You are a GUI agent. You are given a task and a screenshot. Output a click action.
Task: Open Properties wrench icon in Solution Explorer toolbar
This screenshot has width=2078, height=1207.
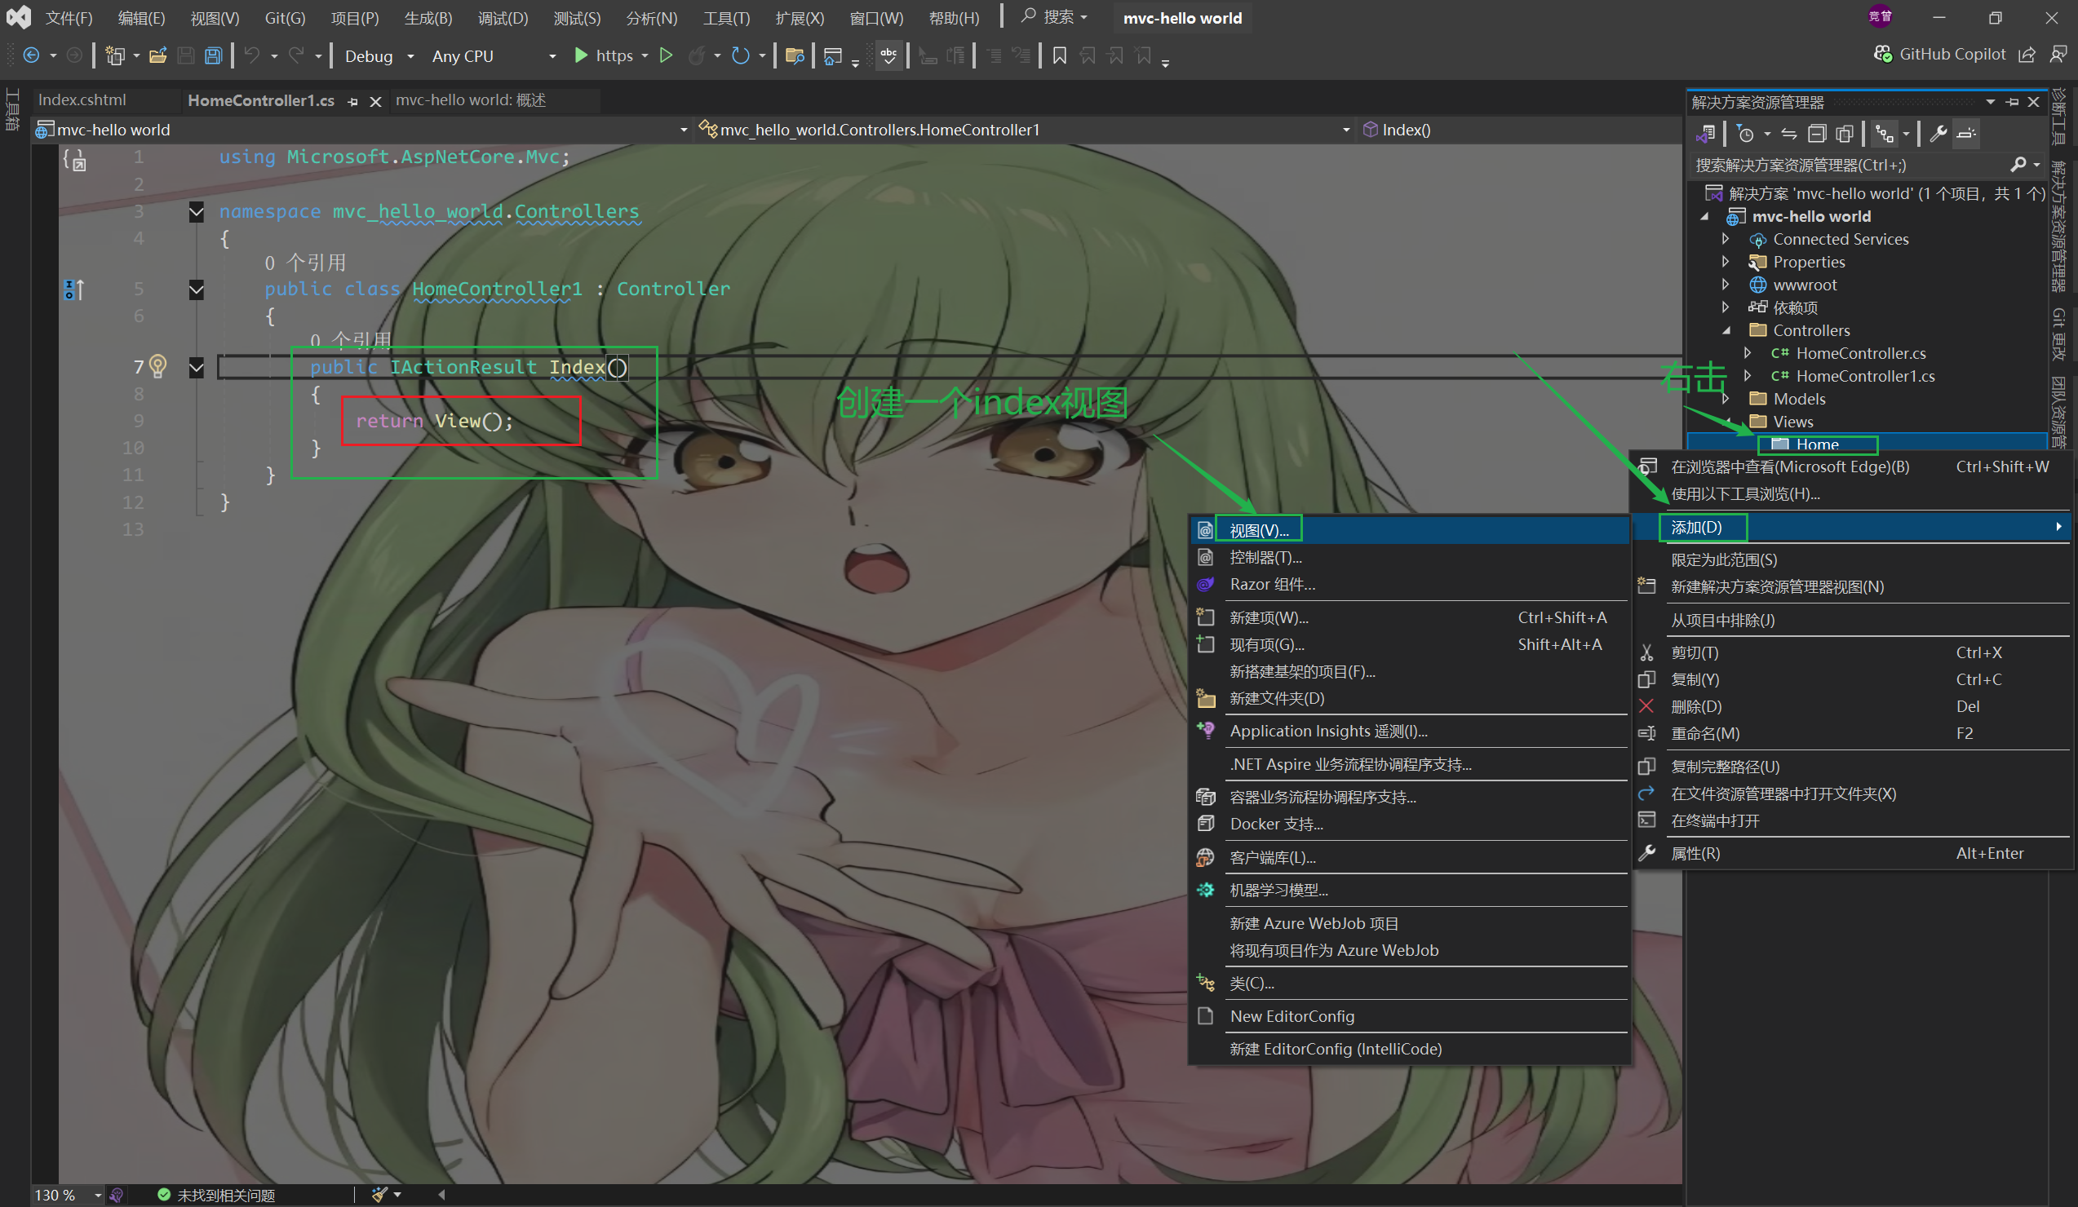click(1938, 134)
